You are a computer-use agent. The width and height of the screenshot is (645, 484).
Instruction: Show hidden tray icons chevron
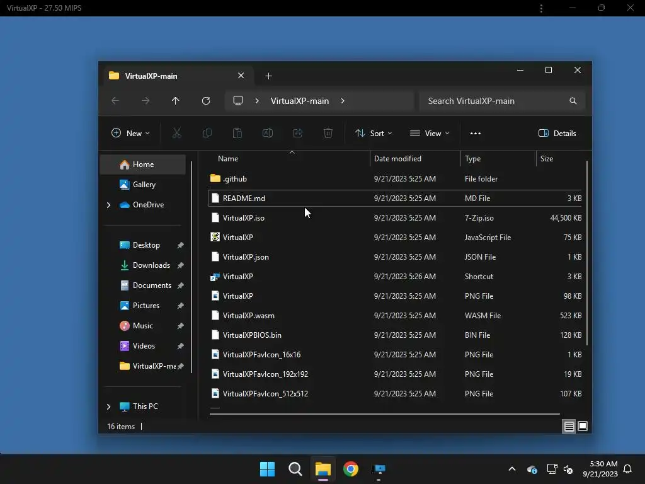pos(512,469)
